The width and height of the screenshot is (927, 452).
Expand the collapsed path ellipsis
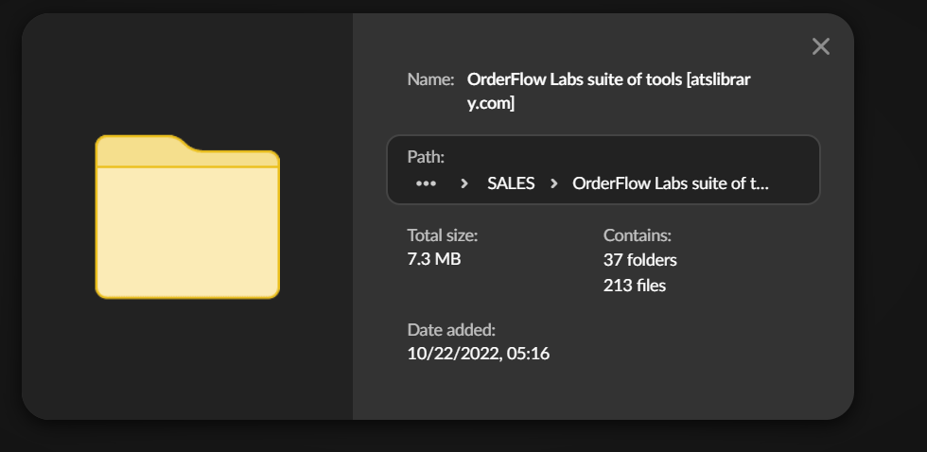426,183
